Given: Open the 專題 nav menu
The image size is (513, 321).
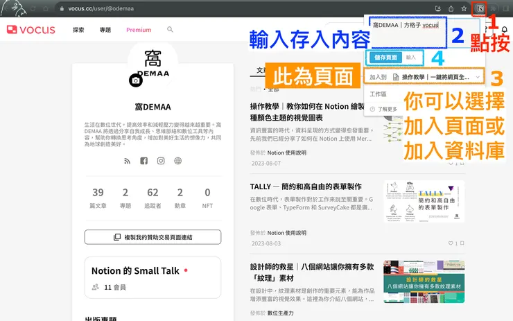Looking at the screenshot, I should click(105, 30).
